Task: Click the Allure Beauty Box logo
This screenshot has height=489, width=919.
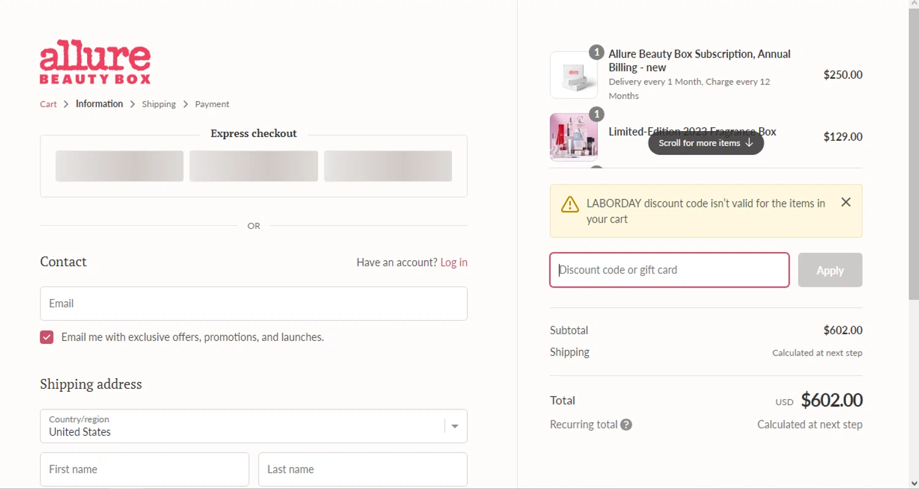Action: pyautogui.click(x=95, y=62)
